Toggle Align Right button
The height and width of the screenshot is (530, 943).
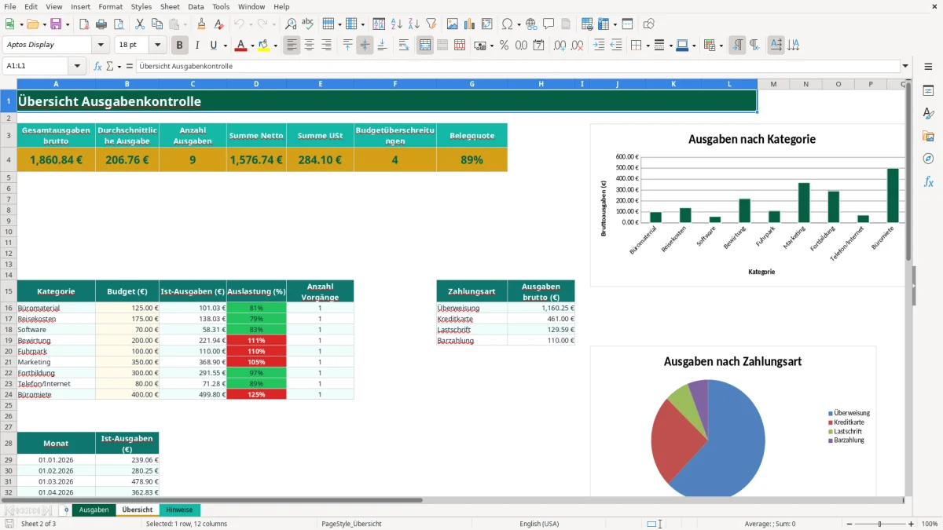[326, 46]
